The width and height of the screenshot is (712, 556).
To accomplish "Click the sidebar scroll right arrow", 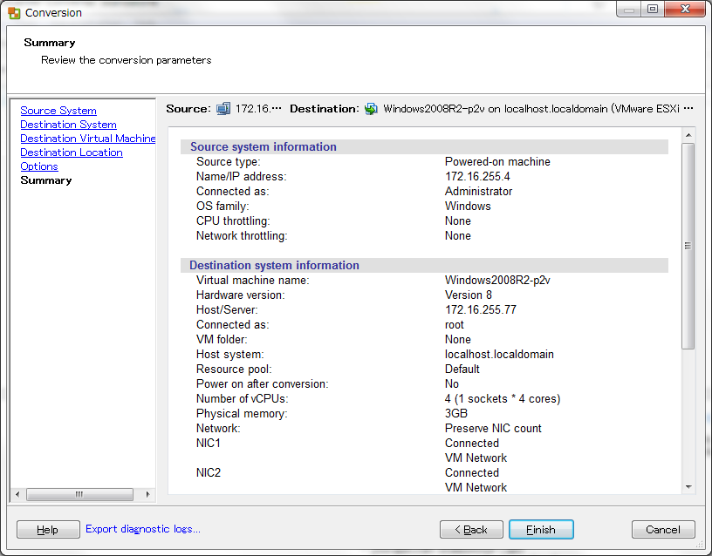I will click(147, 494).
